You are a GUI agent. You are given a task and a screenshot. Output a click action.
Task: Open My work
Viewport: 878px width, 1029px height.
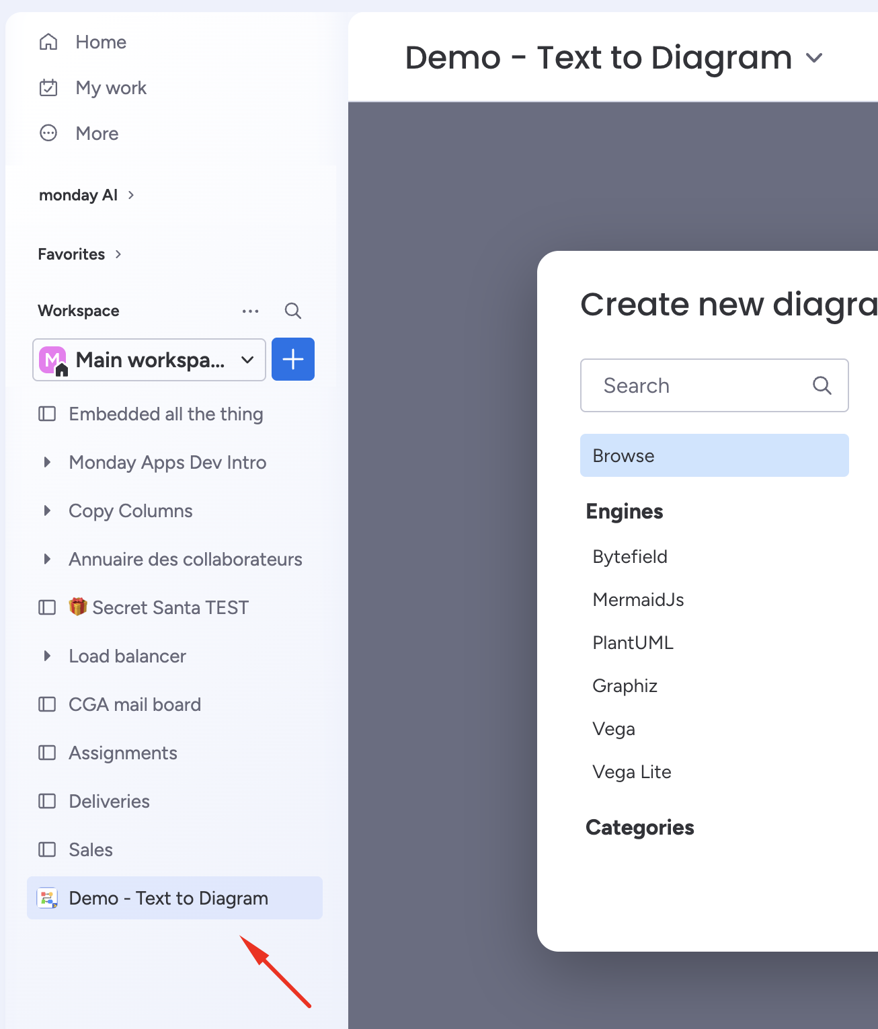point(111,87)
